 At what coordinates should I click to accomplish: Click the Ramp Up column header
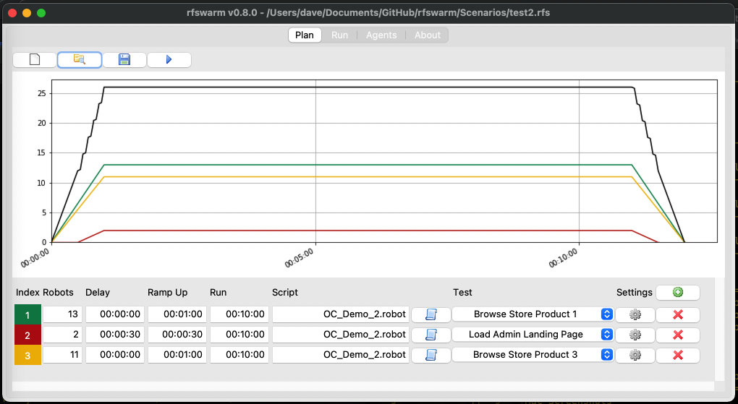(x=168, y=293)
